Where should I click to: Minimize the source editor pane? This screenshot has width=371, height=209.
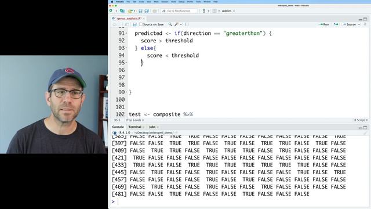[x=361, y=19]
